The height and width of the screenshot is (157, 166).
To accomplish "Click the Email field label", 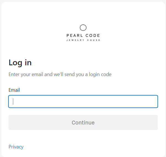I will [14, 90].
